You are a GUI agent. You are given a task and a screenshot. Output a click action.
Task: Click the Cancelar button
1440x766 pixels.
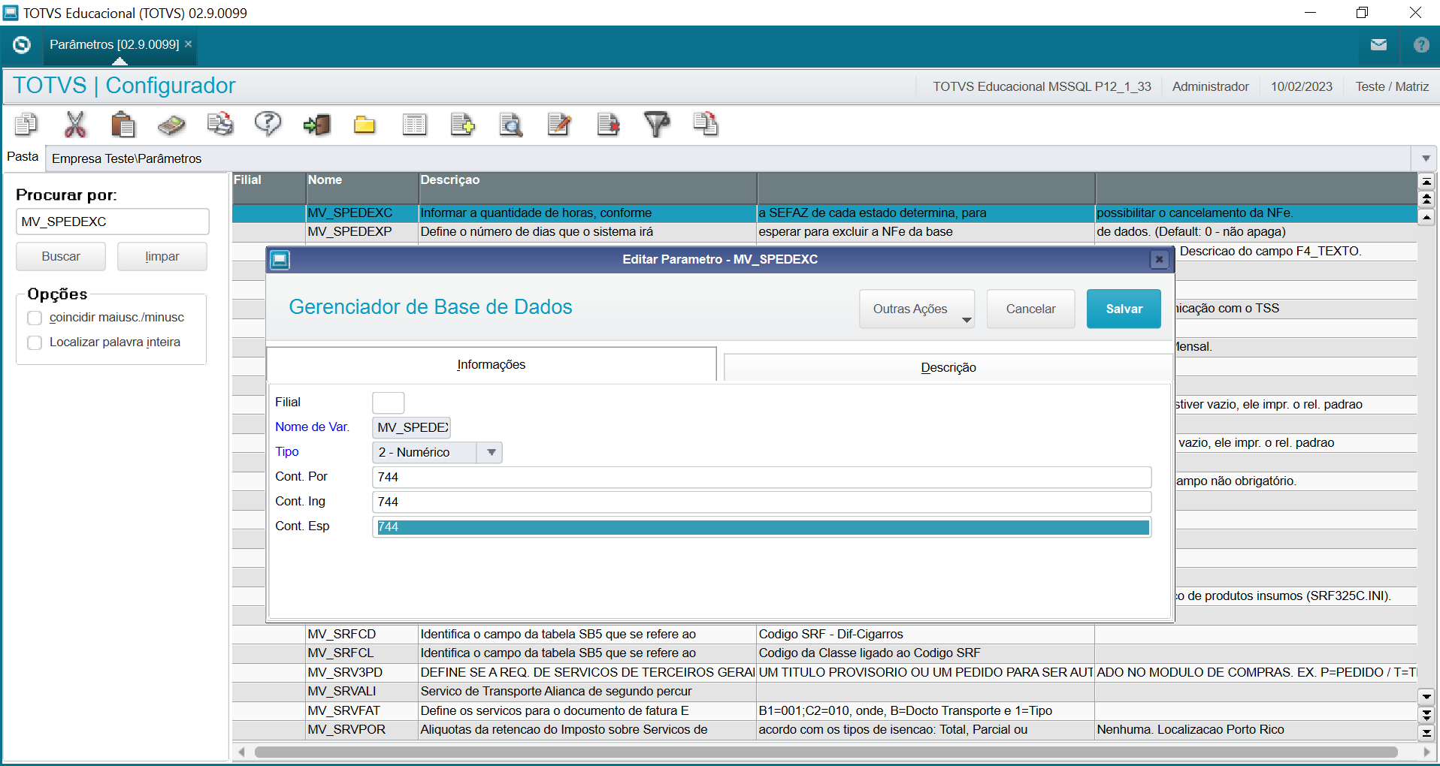[1030, 309]
